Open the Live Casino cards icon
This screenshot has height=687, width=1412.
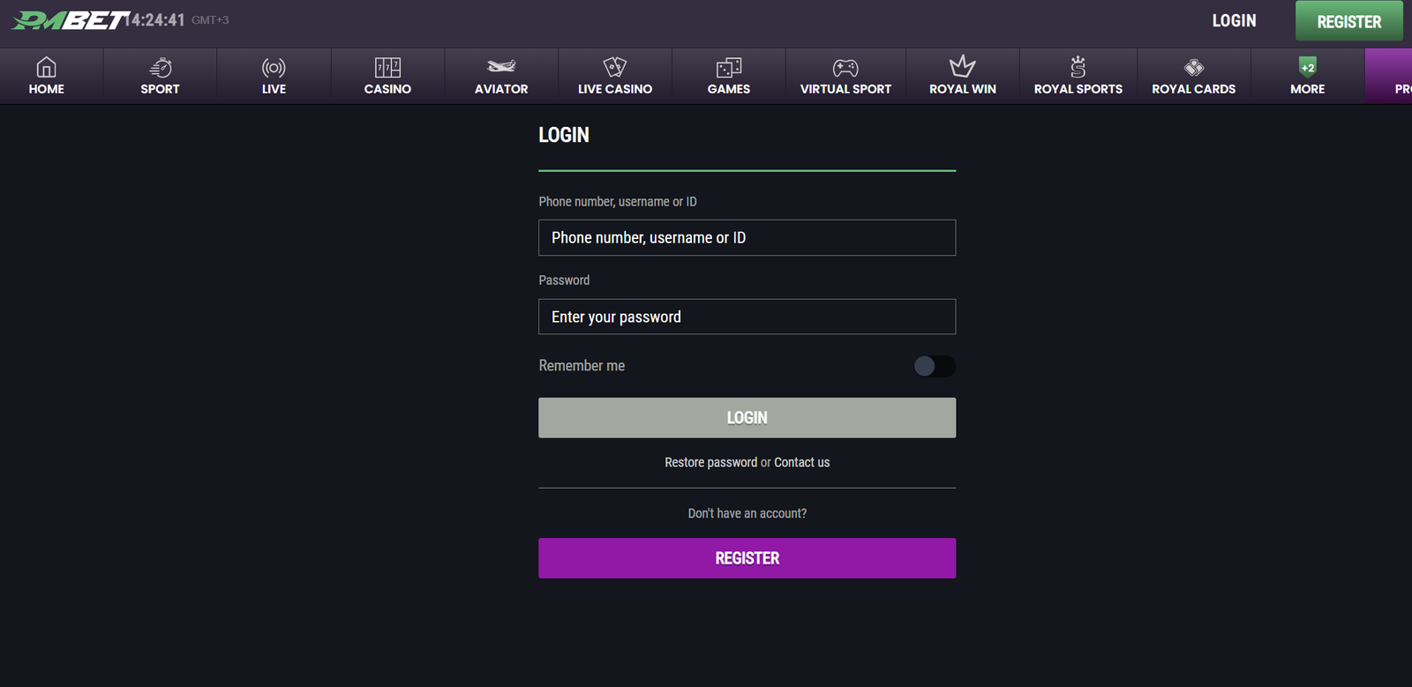click(615, 67)
